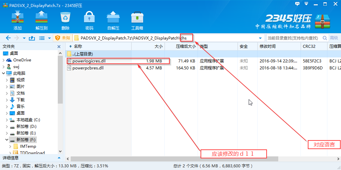Click the search magnifier icon
This screenshot has width=341, height=170.
point(325,38)
